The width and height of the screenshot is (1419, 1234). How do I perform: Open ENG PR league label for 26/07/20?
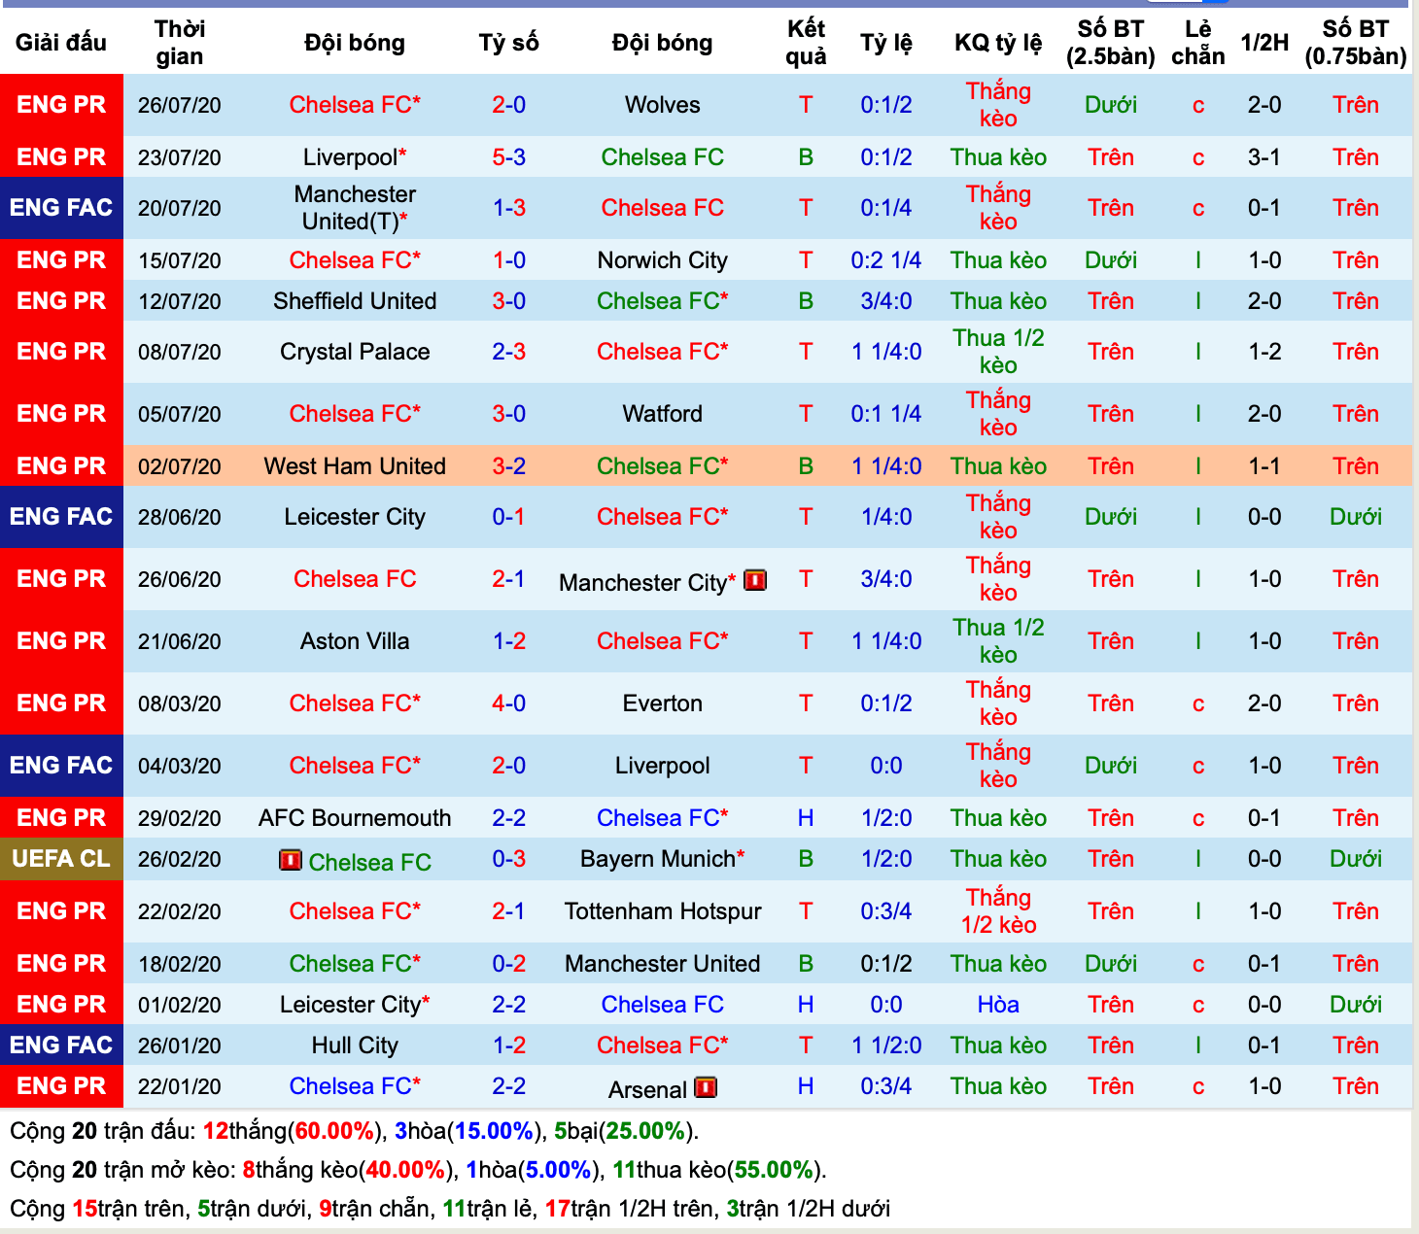click(x=61, y=105)
